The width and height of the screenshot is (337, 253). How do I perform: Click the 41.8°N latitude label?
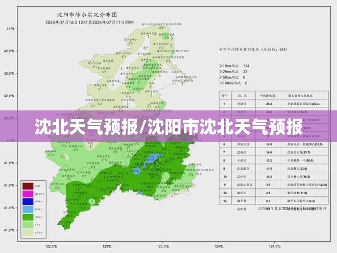point(9,163)
